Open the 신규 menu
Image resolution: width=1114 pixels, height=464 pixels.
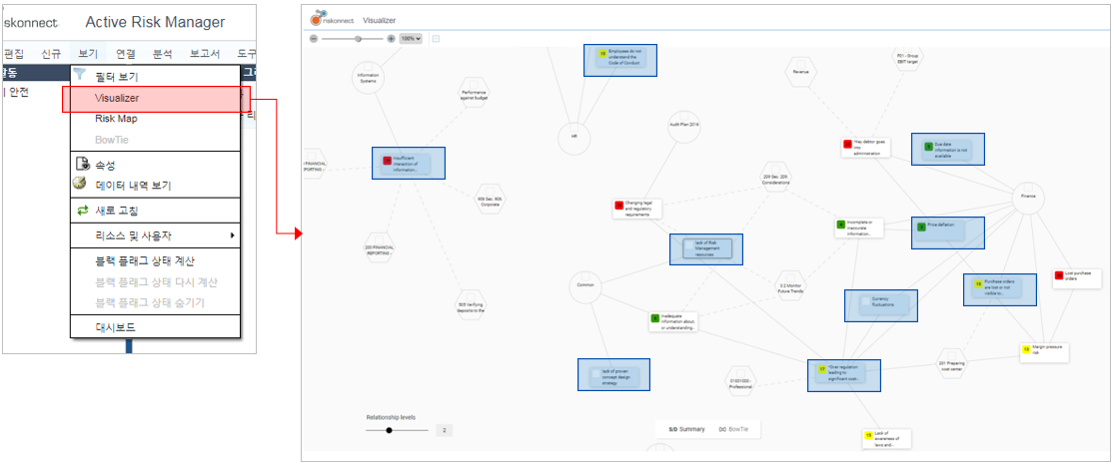pos(51,53)
